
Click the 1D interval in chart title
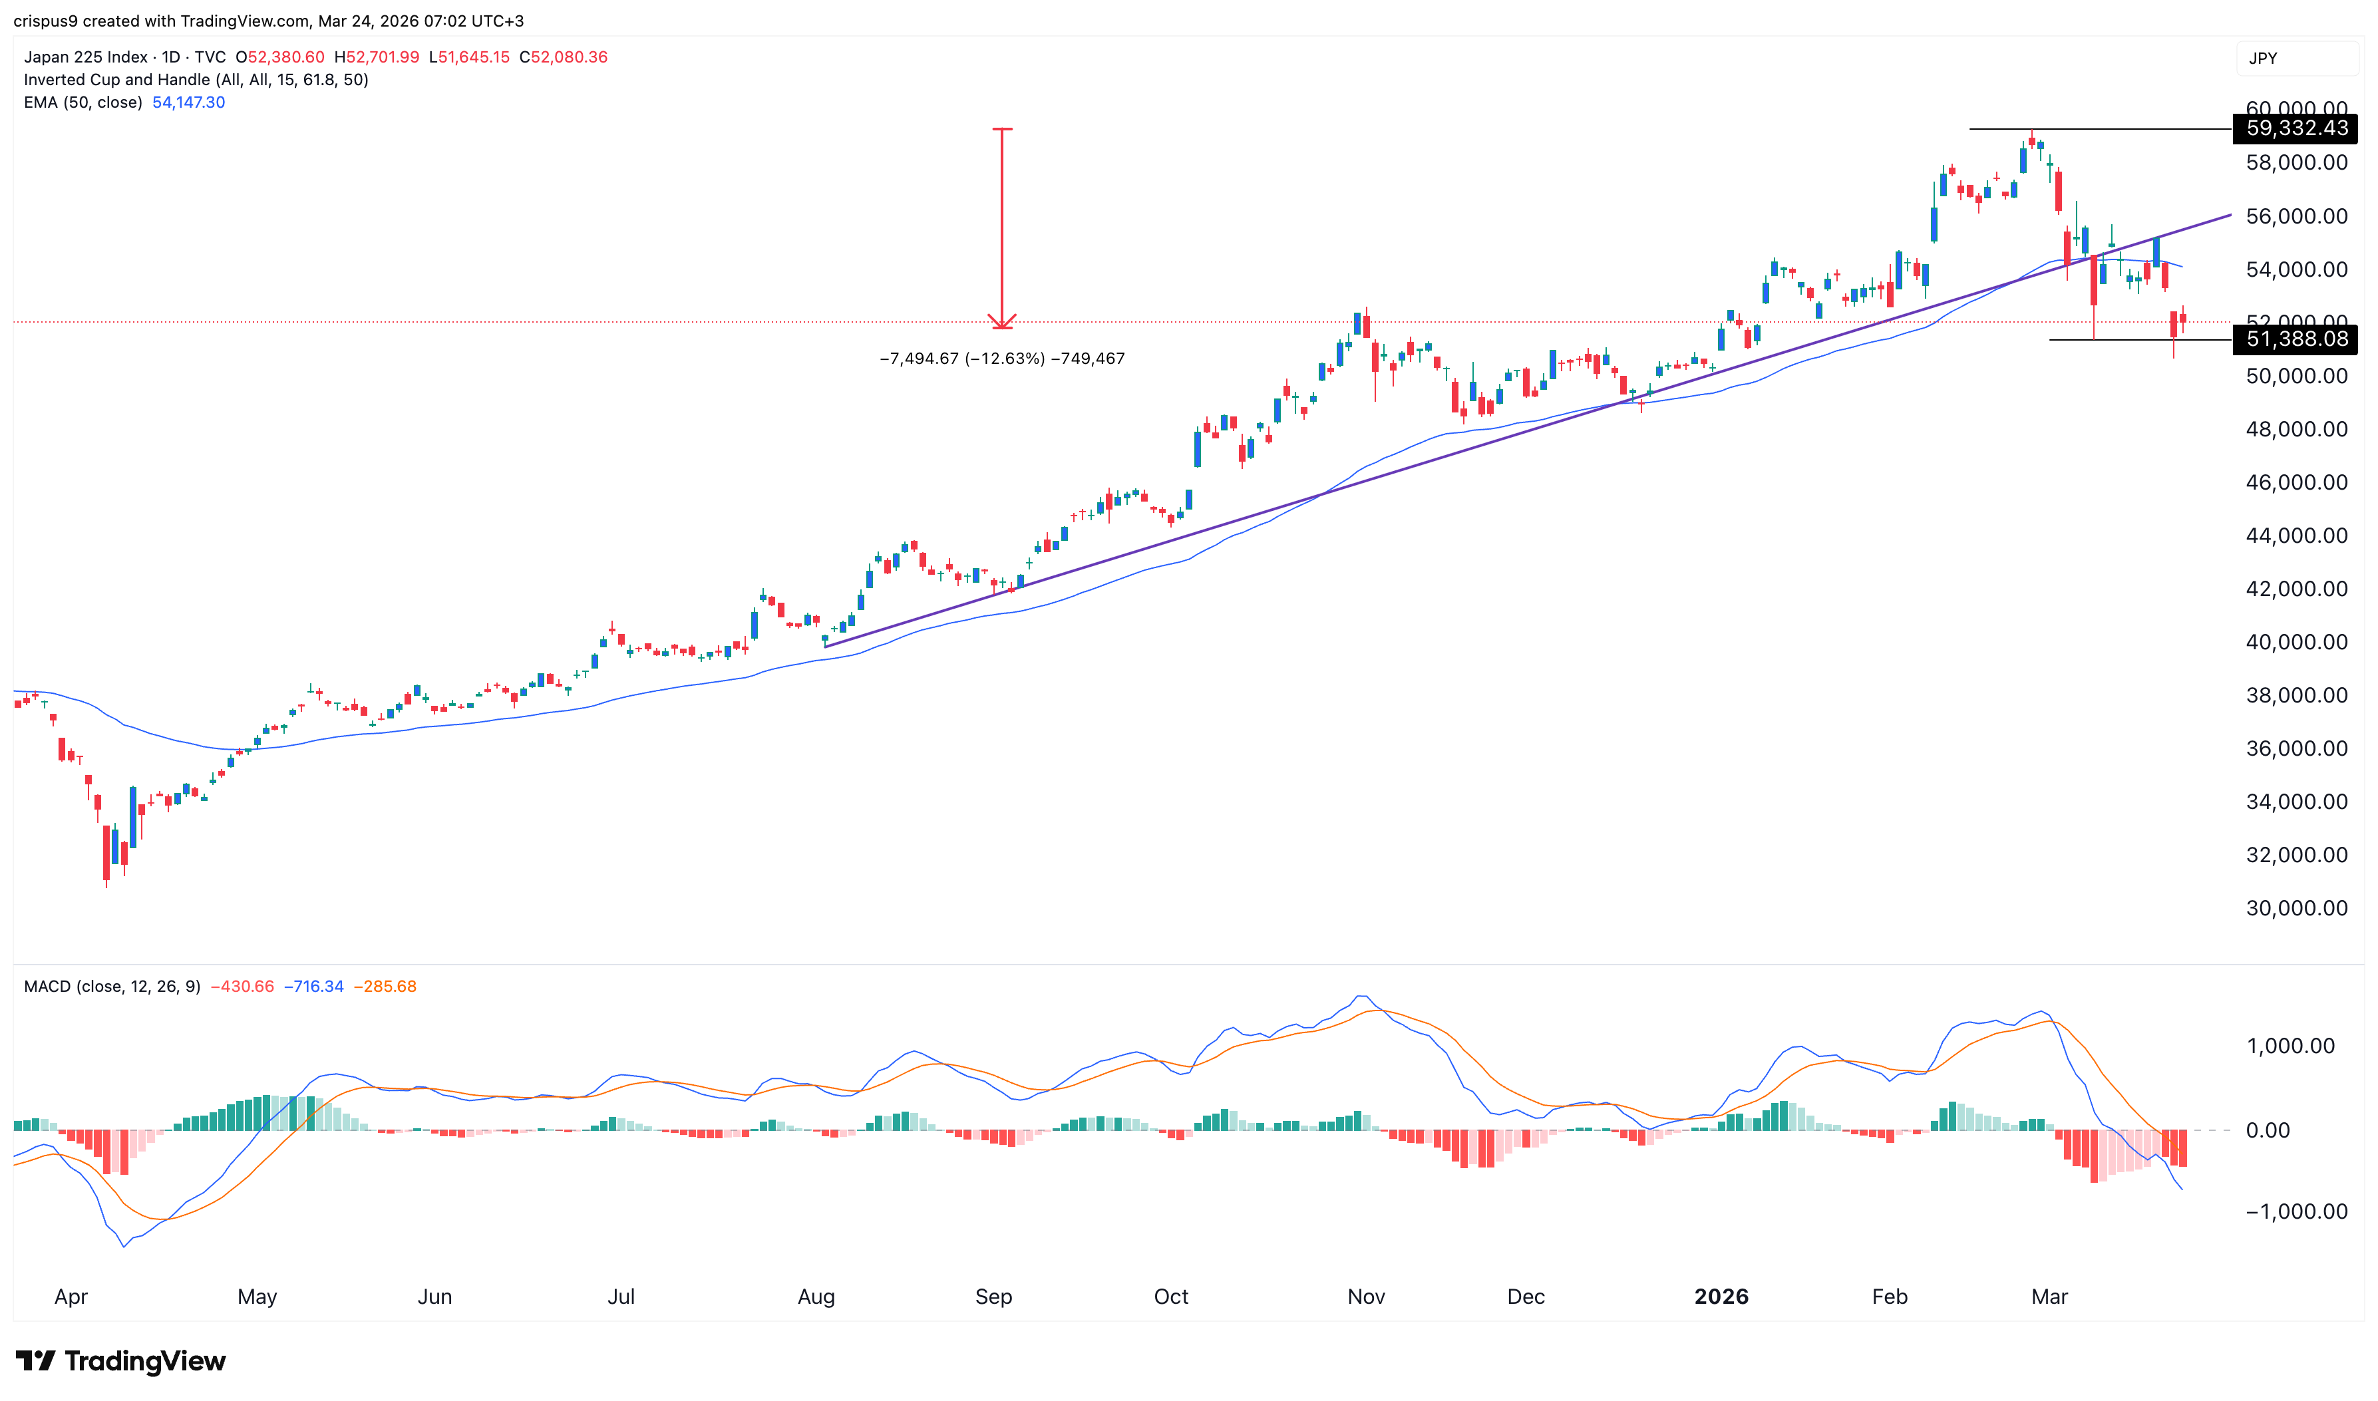click(x=171, y=57)
